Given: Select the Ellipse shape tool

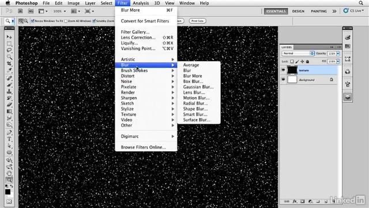Looking at the screenshot, I should click(x=9, y=153).
